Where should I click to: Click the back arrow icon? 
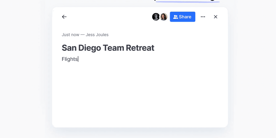point(64,17)
